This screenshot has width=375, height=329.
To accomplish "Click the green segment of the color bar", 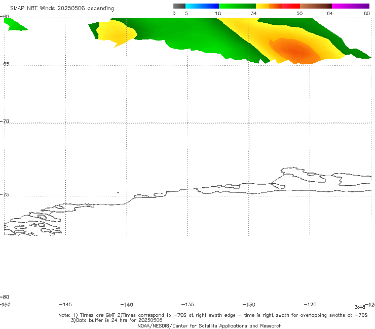I will coord(237,6).
